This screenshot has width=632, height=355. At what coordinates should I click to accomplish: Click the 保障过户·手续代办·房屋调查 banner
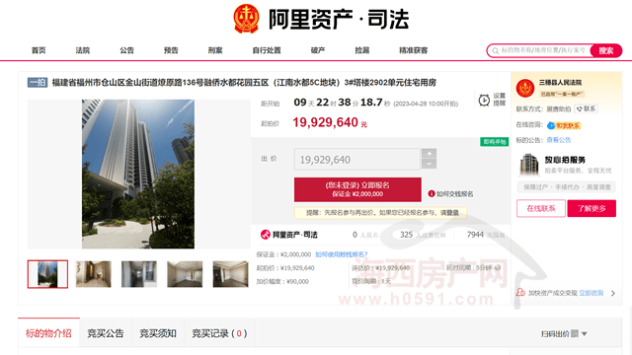566,186
